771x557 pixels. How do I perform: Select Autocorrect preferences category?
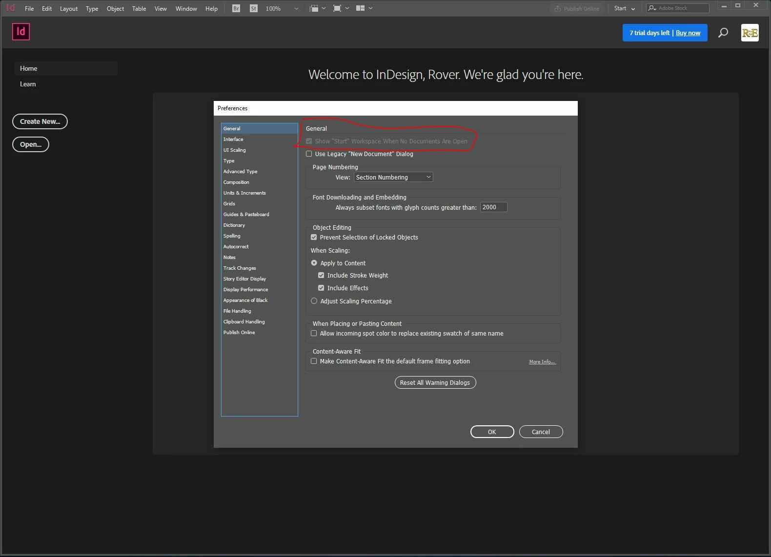pos(259,246)
